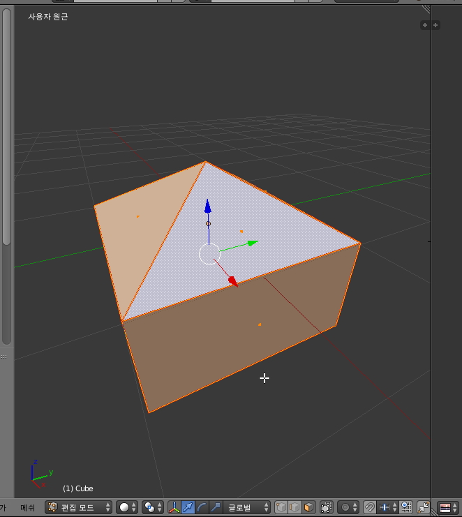The width and height of the screenshot is (462, 517).
Task: Toggle absolute grid snap icon
Action: [406, 507]
